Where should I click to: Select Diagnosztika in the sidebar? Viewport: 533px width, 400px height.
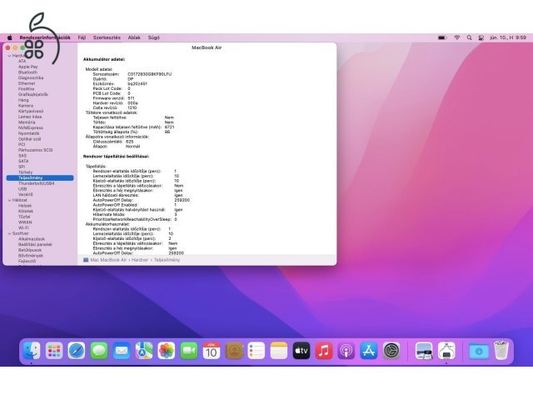31,77
